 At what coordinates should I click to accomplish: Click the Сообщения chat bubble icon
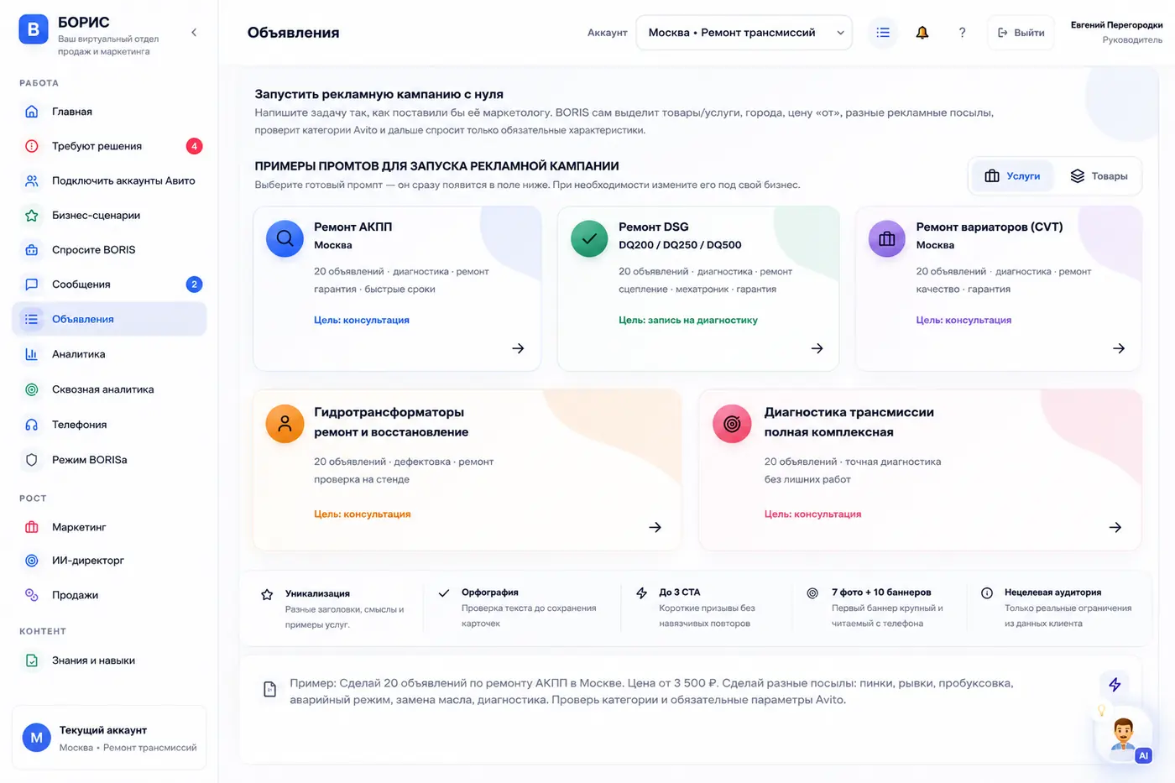point(32,284)
